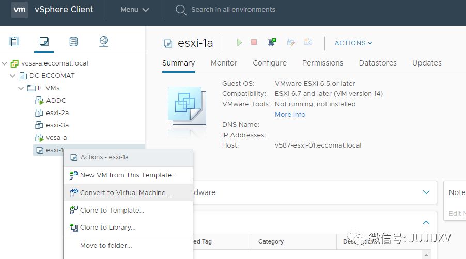Image resolution: width=466 pixels, height=259 pixels.
Task: Click the VMware vm logo
Action: (20, 9)
